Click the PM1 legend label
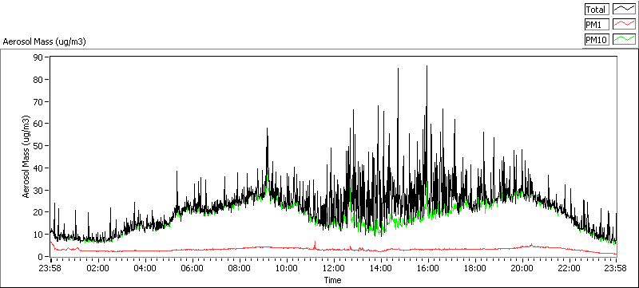 click(597, 25)
